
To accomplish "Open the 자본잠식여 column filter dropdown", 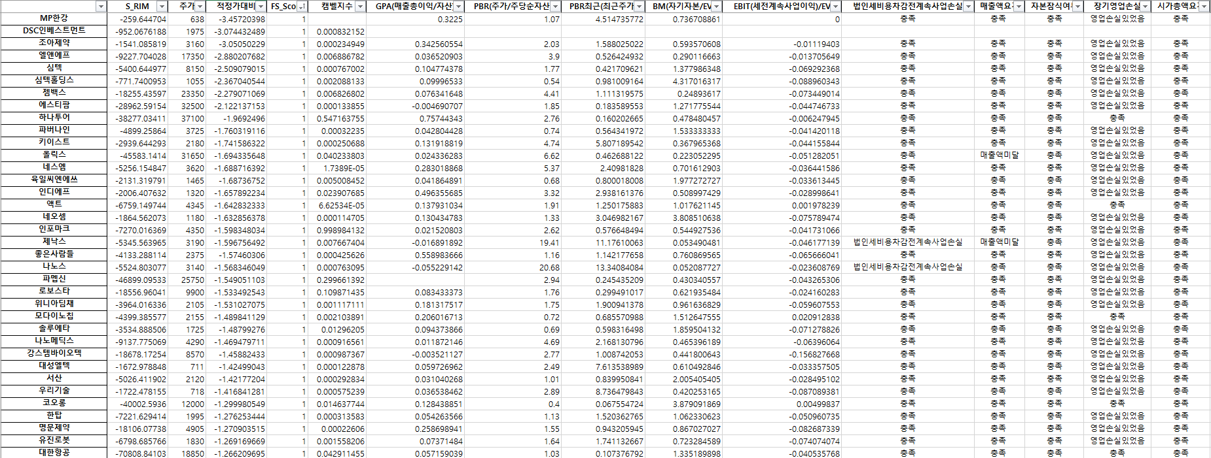I will click(1077, 7).
